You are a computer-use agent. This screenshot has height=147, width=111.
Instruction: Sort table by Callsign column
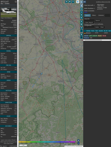coord(88,31)
